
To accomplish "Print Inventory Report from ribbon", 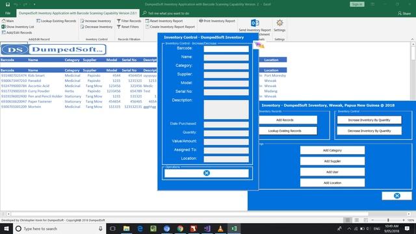I will click(217, 21).
